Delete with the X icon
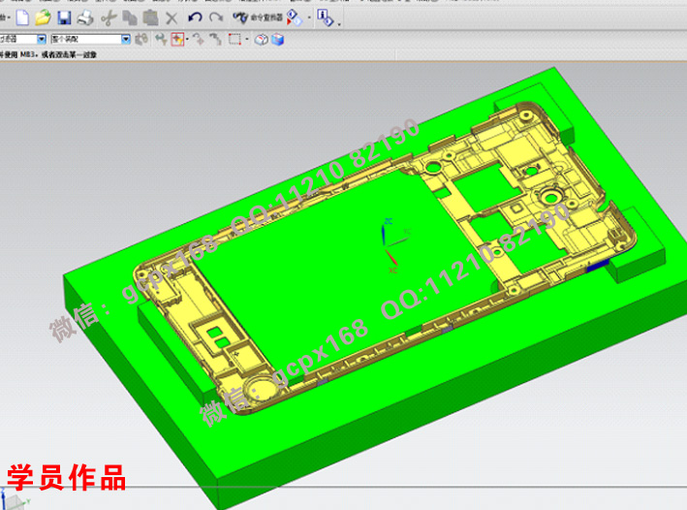Screen dimensions: 687x510 tap(172, 17)
